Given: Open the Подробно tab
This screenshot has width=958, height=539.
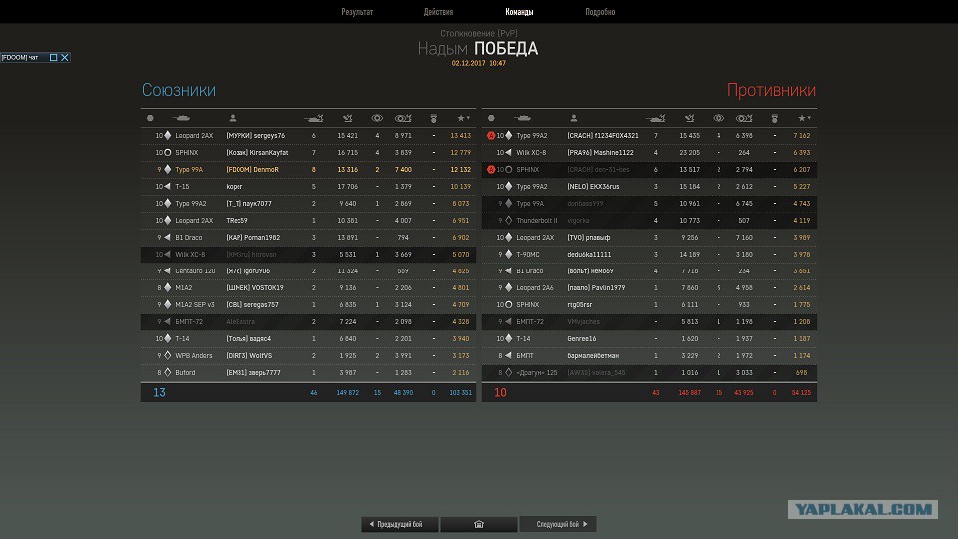Looking at the screenshot, I should 600,12.
